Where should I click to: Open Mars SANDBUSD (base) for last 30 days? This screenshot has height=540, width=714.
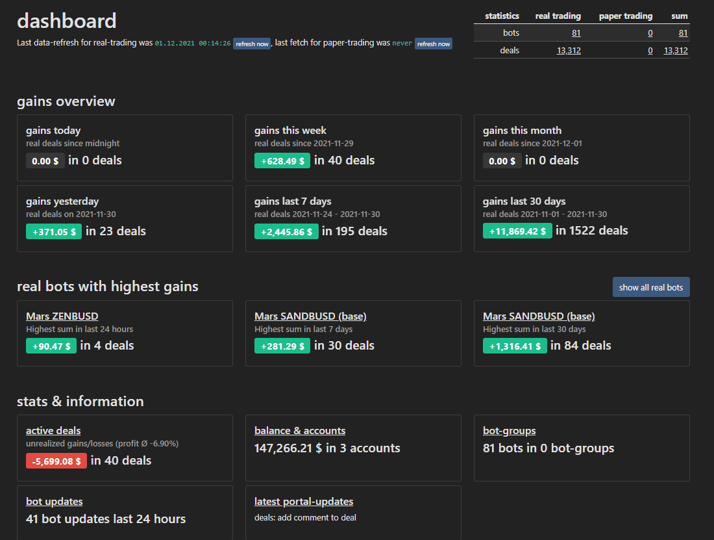(539, 316)
